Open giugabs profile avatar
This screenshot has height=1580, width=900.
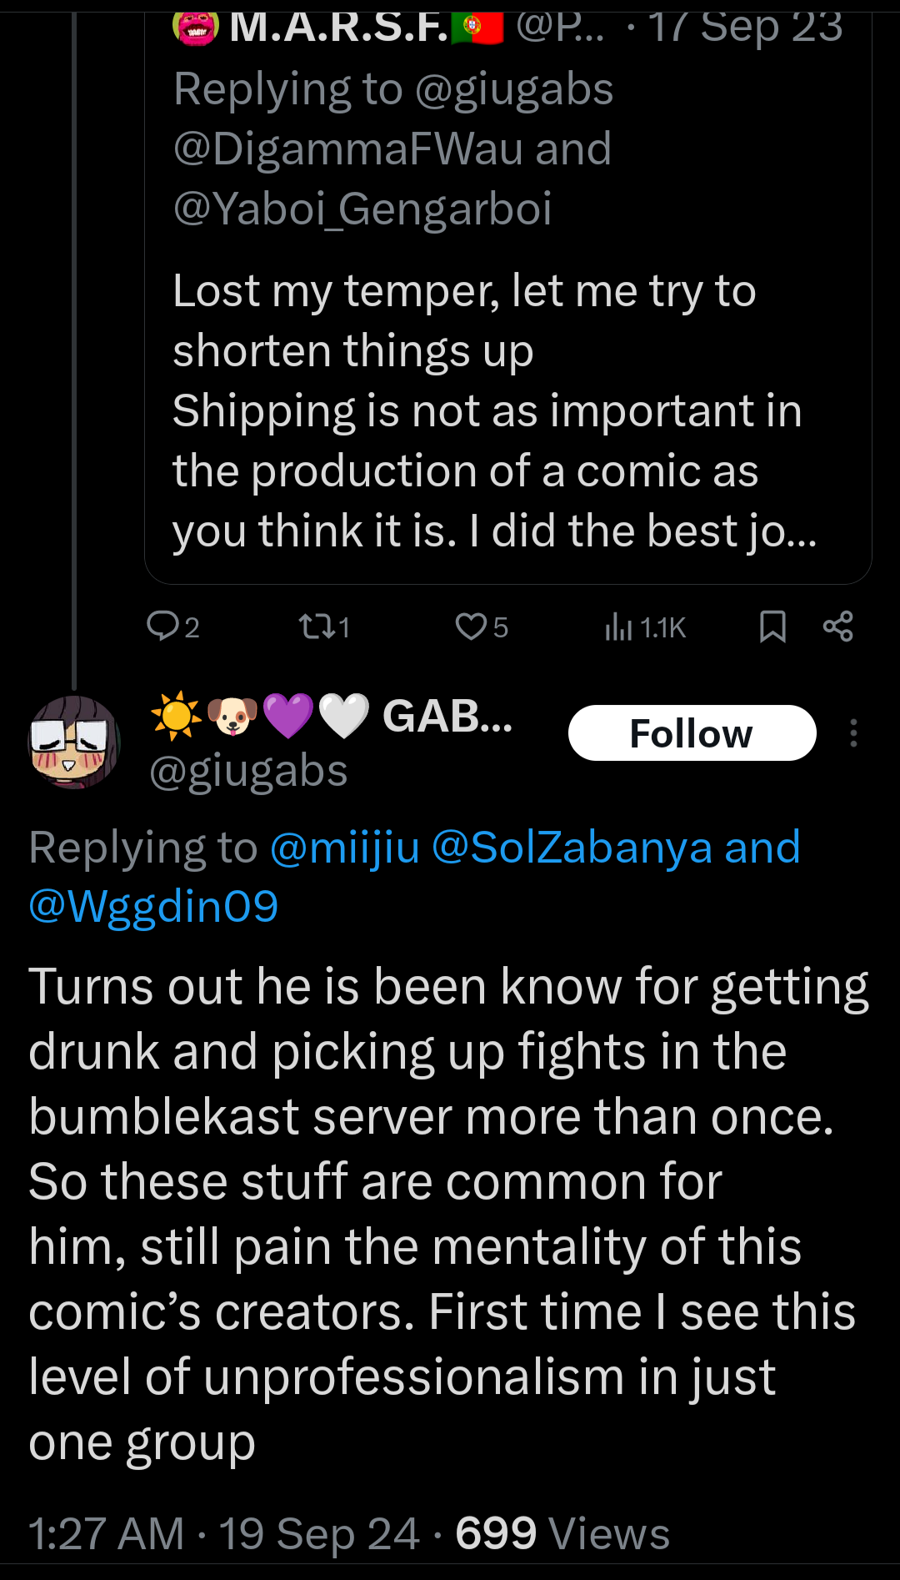(74, 742)
